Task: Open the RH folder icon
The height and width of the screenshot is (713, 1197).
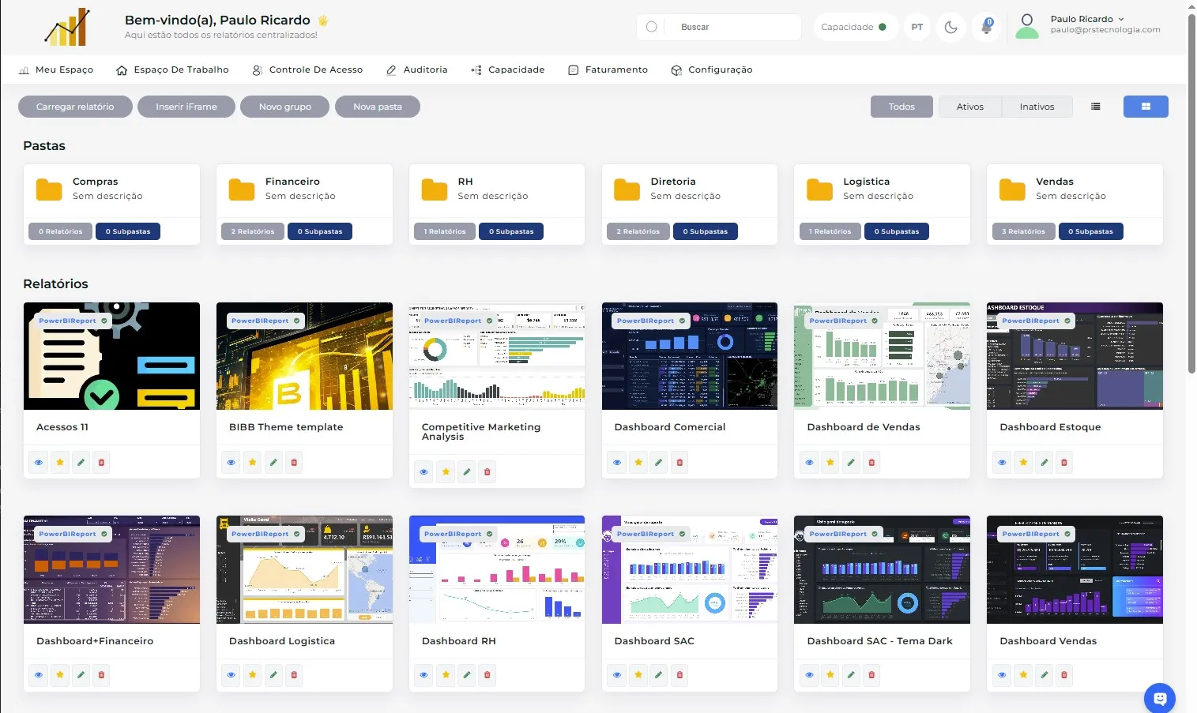Action: (x=433, y=189)
